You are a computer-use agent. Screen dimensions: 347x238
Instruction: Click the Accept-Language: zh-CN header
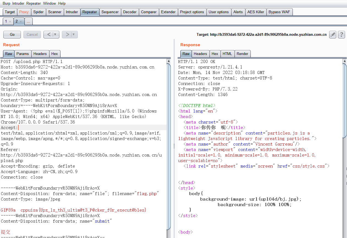coord(39,171)
